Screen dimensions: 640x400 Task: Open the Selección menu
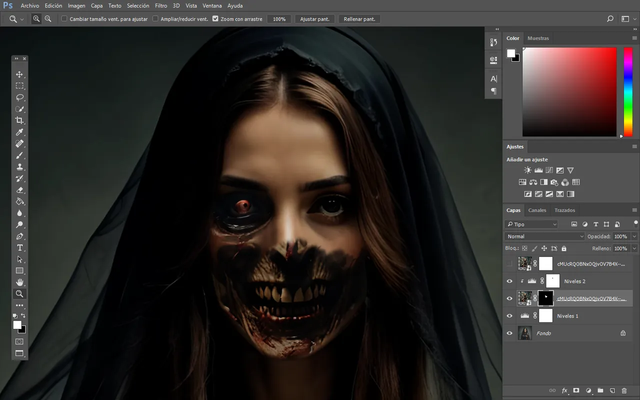click(x=138, y=6)
